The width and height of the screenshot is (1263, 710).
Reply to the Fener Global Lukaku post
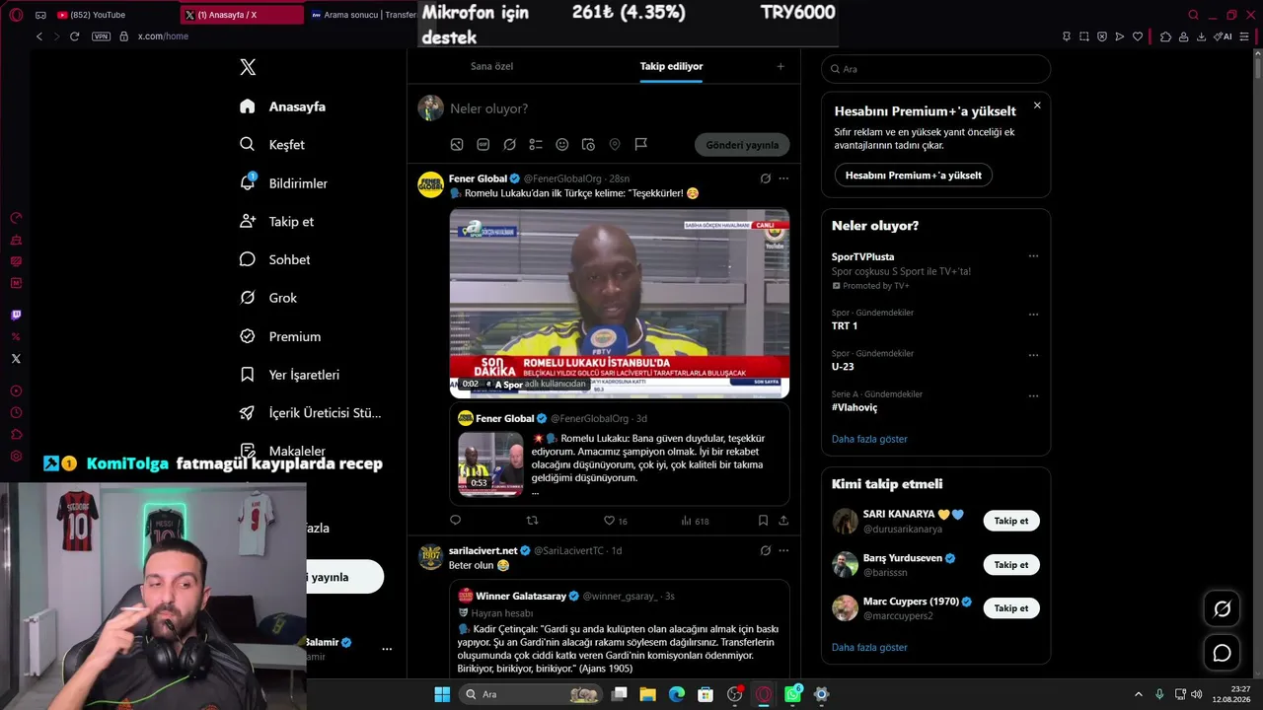(455, 521)
